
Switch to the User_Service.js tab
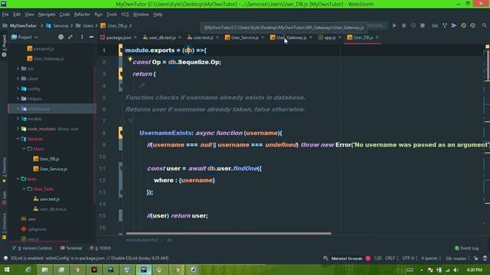point(245,37)
